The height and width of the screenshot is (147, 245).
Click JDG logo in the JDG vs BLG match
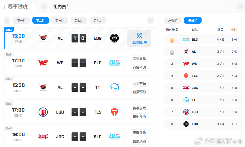click(x=43, y=137)
